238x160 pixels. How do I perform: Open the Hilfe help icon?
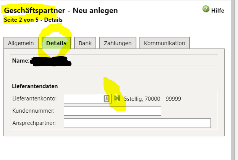pyautogui.click(x=206, y=9)
